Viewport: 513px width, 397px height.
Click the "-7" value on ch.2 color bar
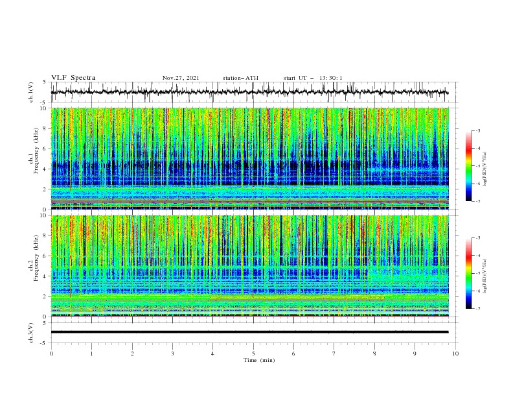point(477,309)
